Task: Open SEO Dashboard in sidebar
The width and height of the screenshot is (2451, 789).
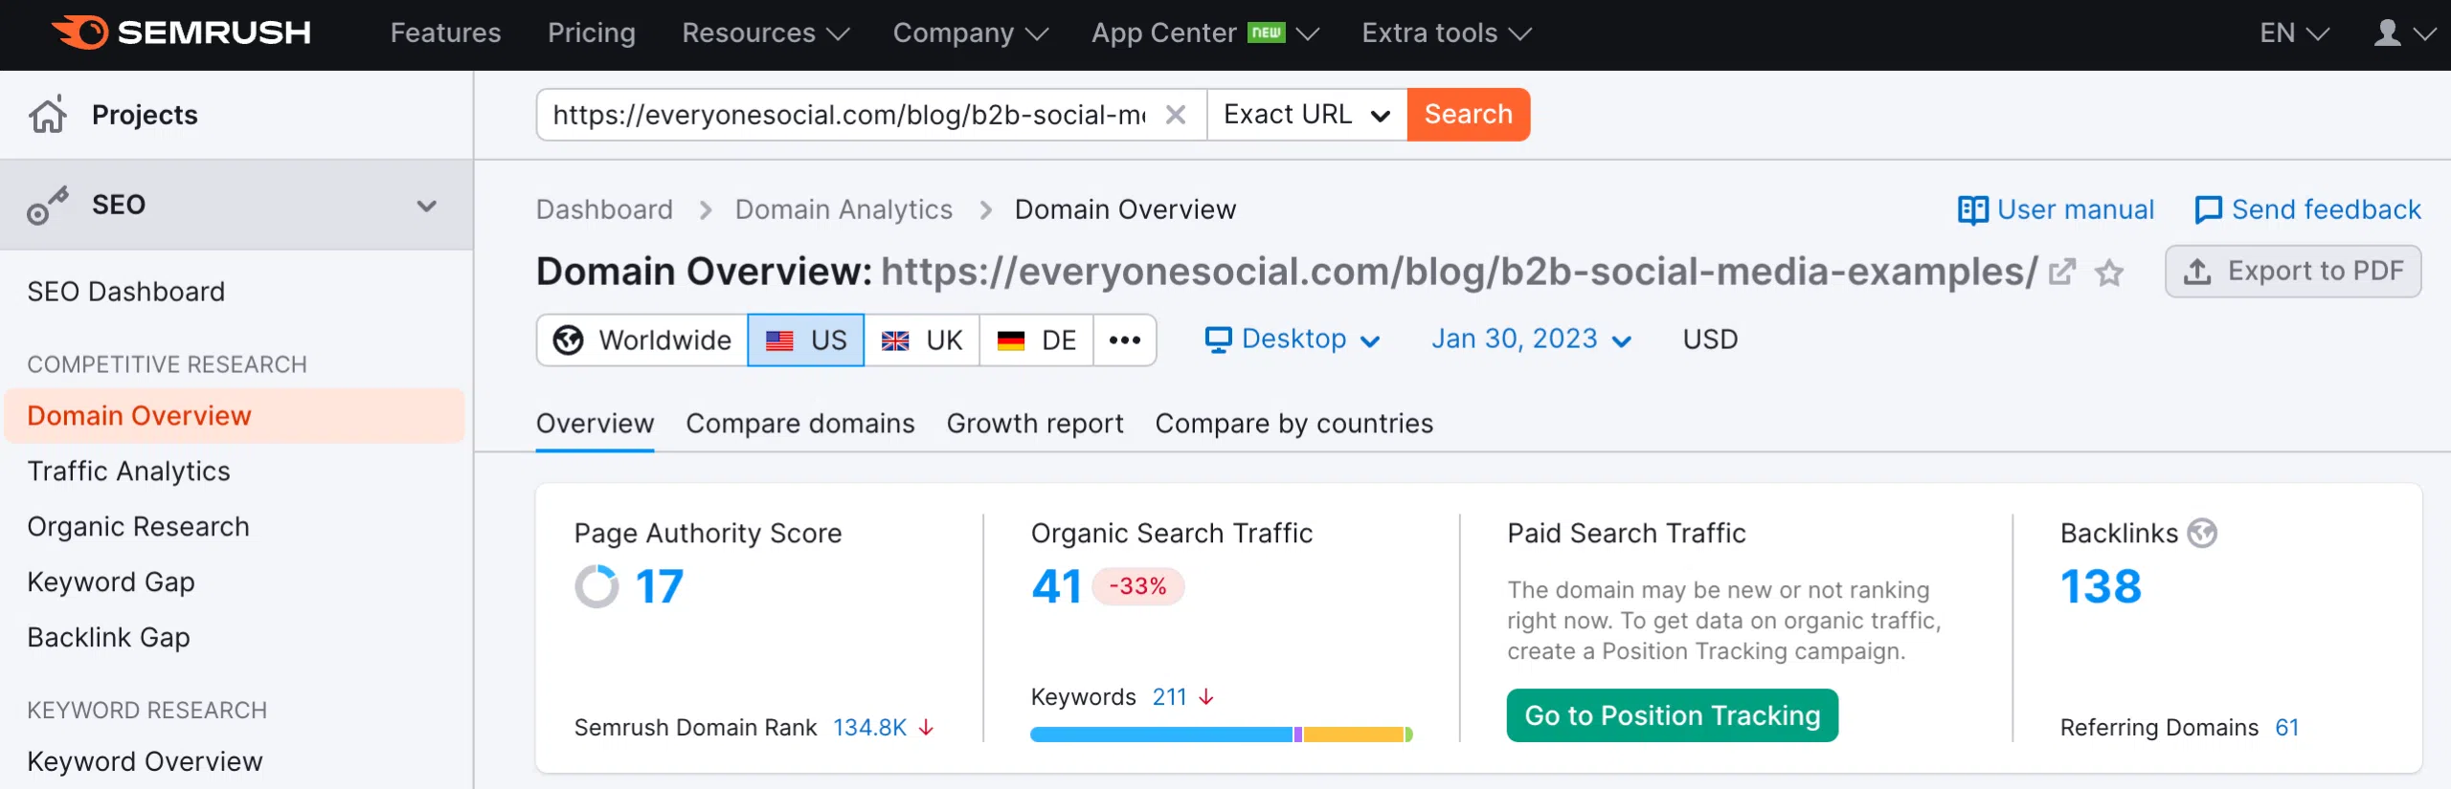Action: click(125, 292)
